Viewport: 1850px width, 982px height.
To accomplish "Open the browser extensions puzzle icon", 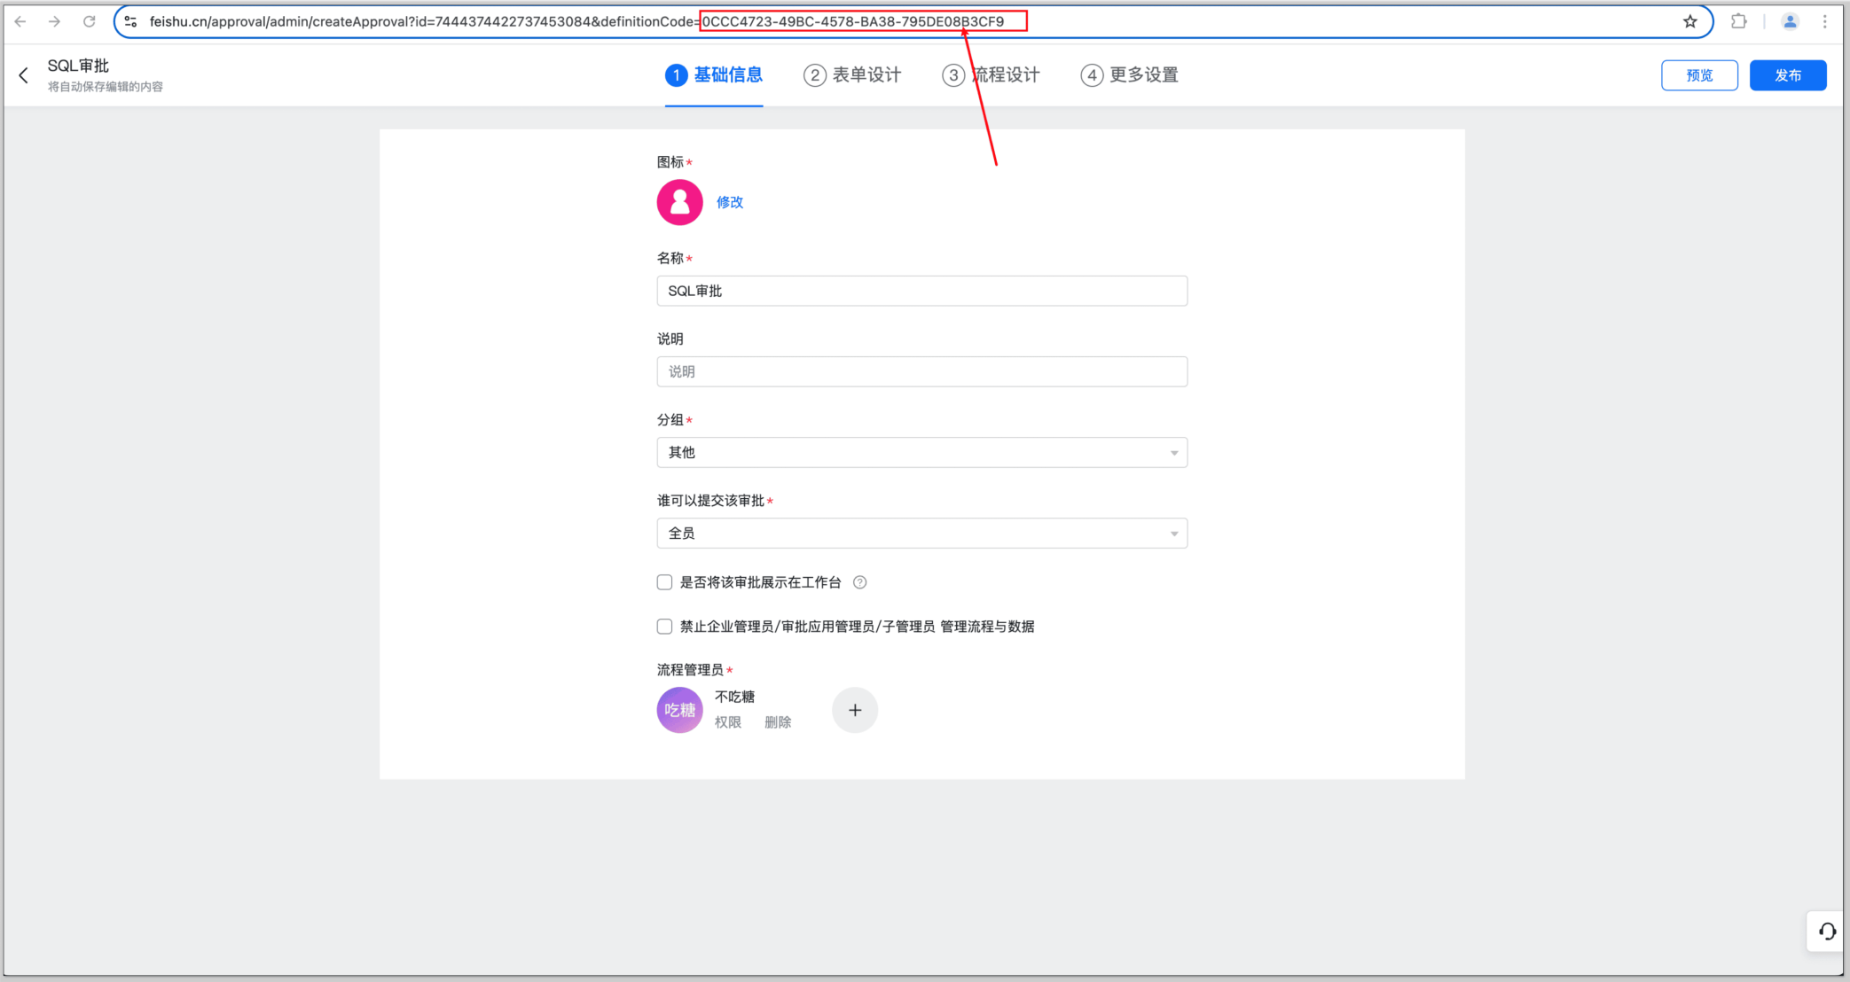I will (1739, 21).
